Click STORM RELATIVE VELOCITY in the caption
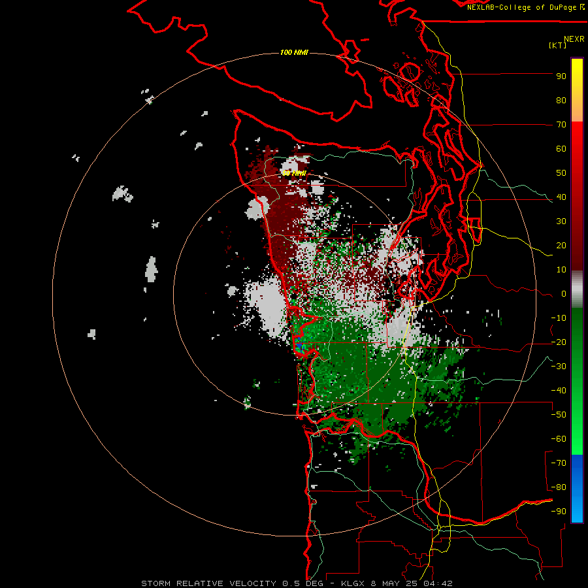588x588 pixels. coord(208,583)
